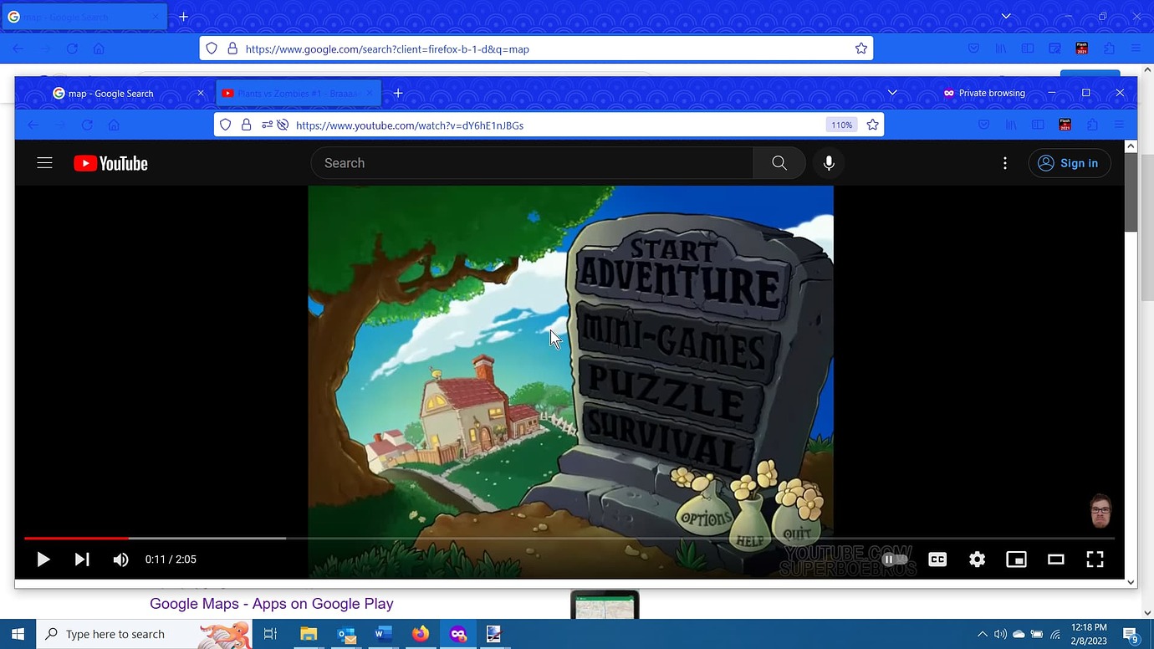1154x649 pixels.
Task: Click the YouTube logo to go home
Action: point(110,162)
